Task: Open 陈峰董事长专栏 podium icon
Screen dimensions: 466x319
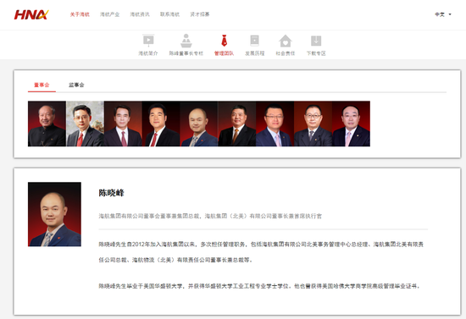Action: [186, 41]
